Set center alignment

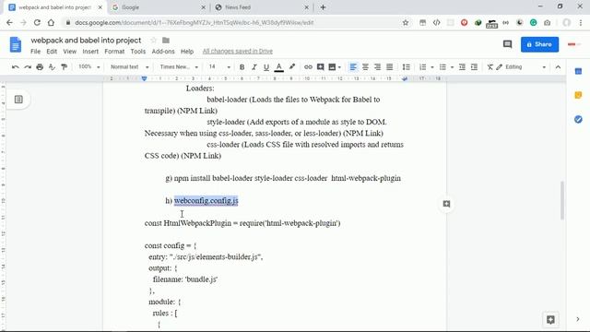pos(365,67)
